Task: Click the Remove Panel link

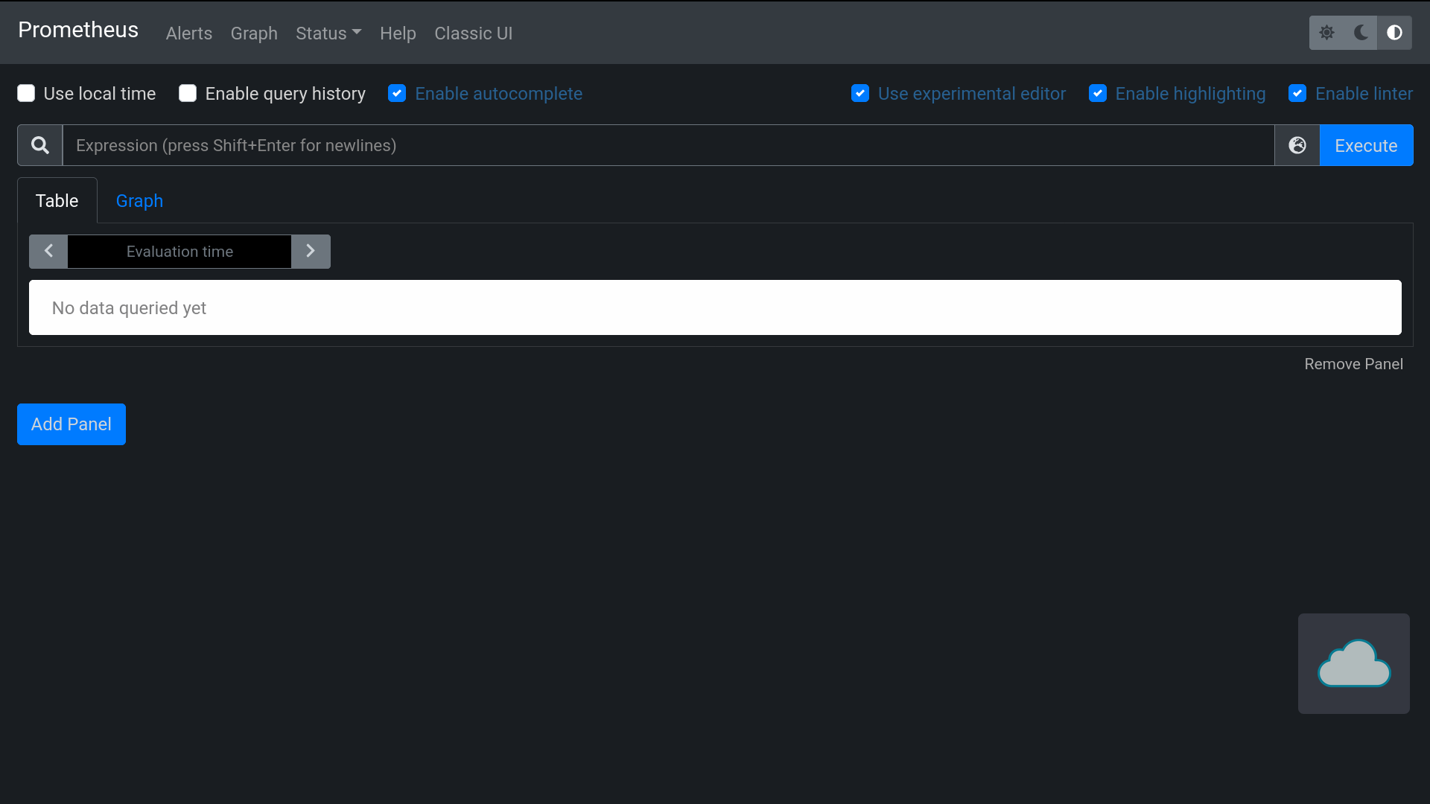Action: (x=1353, y=364)
